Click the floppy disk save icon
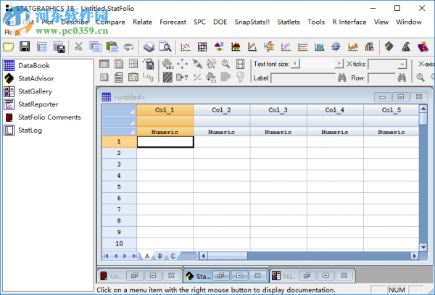 click(x=25, y=46)
